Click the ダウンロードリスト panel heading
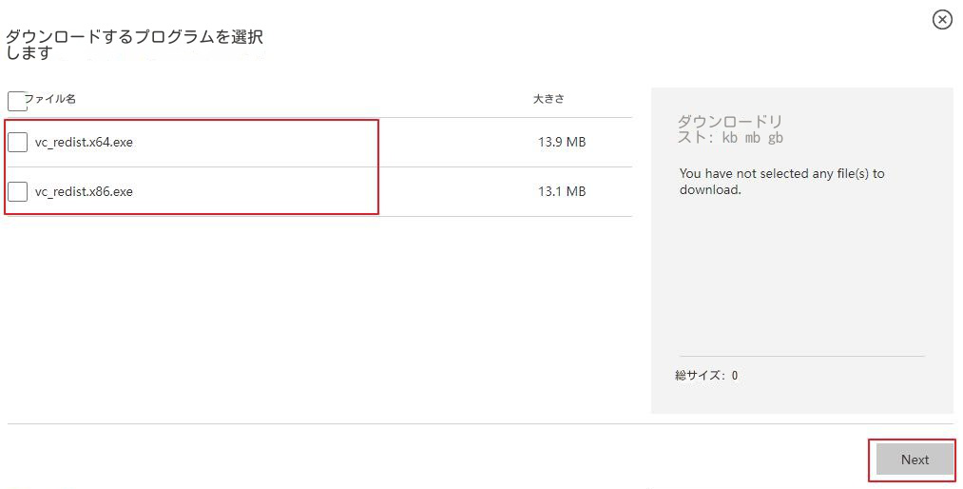 (x=730, y=129)
